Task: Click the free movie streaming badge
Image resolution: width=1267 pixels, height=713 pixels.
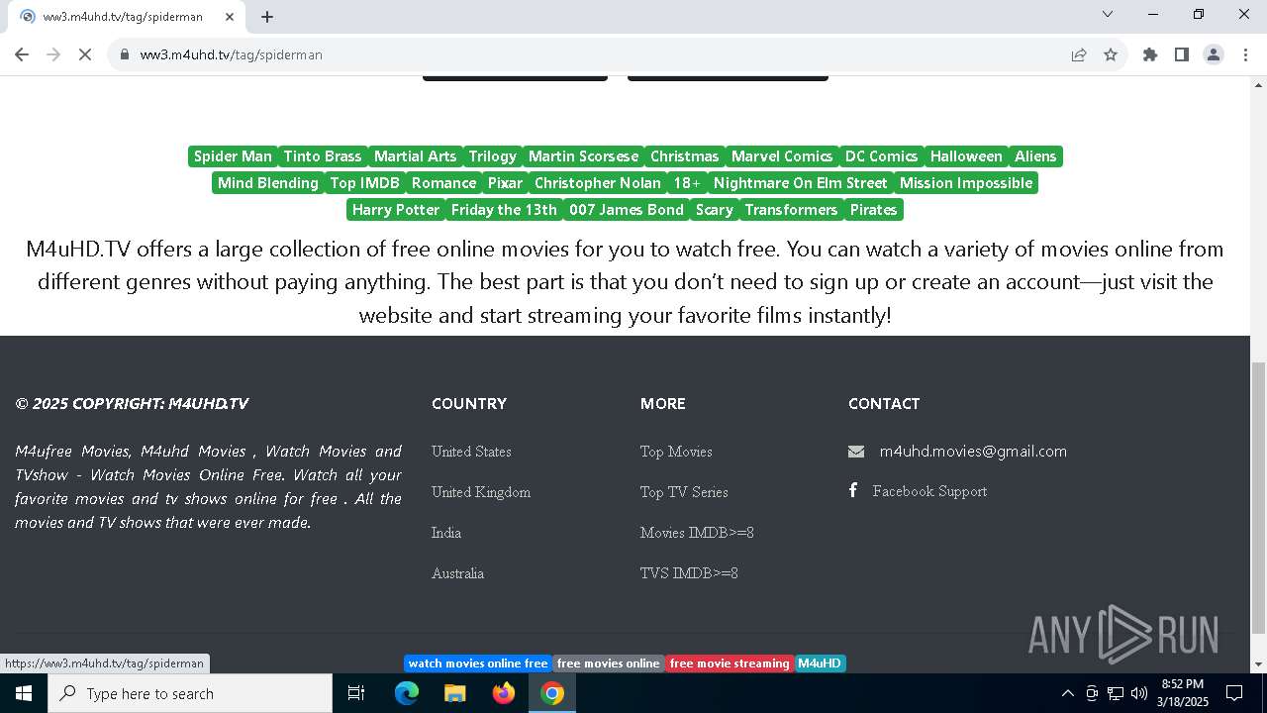Action: pyautogui.click(x=730, y=663)
